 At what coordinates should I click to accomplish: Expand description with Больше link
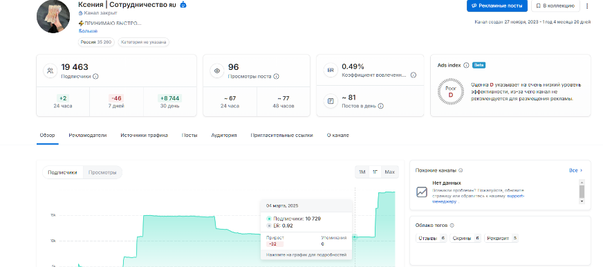(x=88, y=30)
